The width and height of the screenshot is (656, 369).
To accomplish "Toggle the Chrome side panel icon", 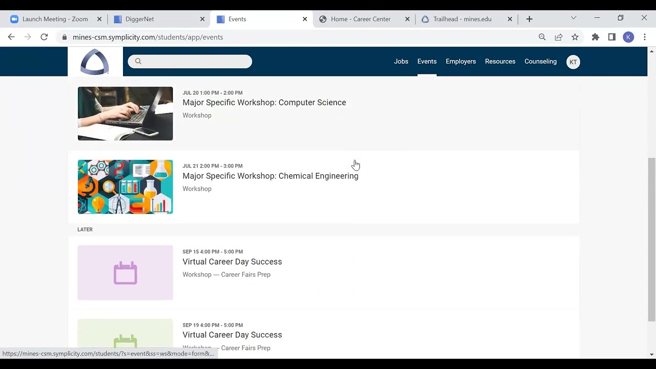I will (611, 37).
